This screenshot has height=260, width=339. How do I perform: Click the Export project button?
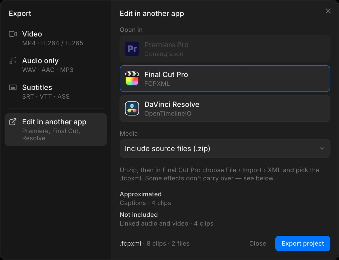point(303,244)
